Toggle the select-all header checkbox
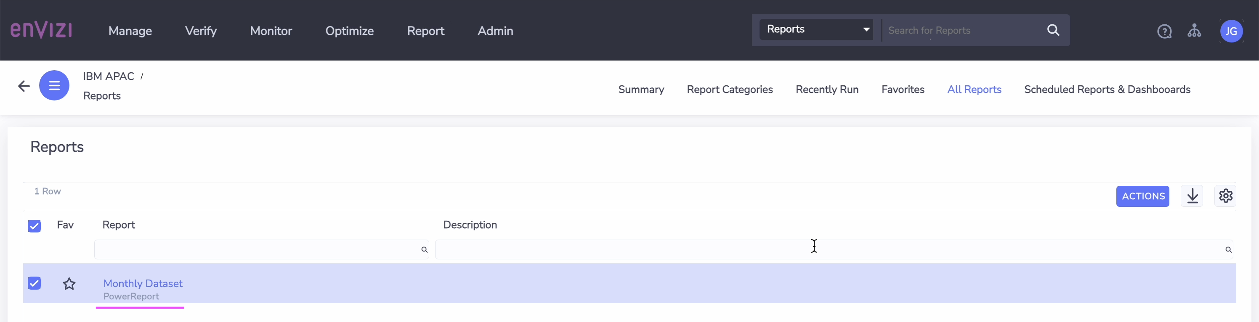This screenshot has height=322, width=1259. [x=34, y=226]
